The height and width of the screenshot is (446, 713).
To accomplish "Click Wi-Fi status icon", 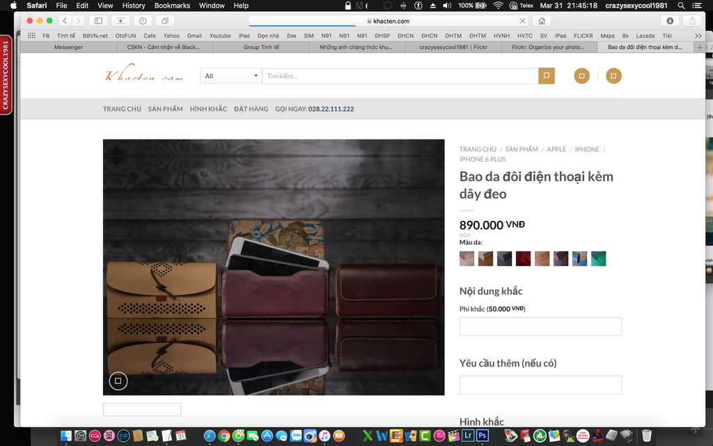I will pyautogui.click(x=499, y=6).
